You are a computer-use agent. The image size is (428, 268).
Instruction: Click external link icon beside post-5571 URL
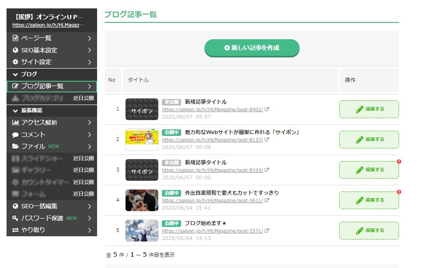(x=267, y=231)
